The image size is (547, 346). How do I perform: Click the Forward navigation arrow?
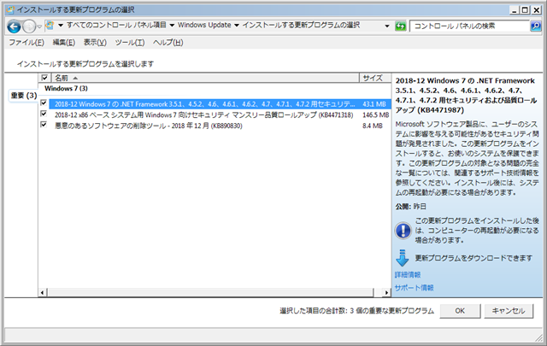[29, 26]
